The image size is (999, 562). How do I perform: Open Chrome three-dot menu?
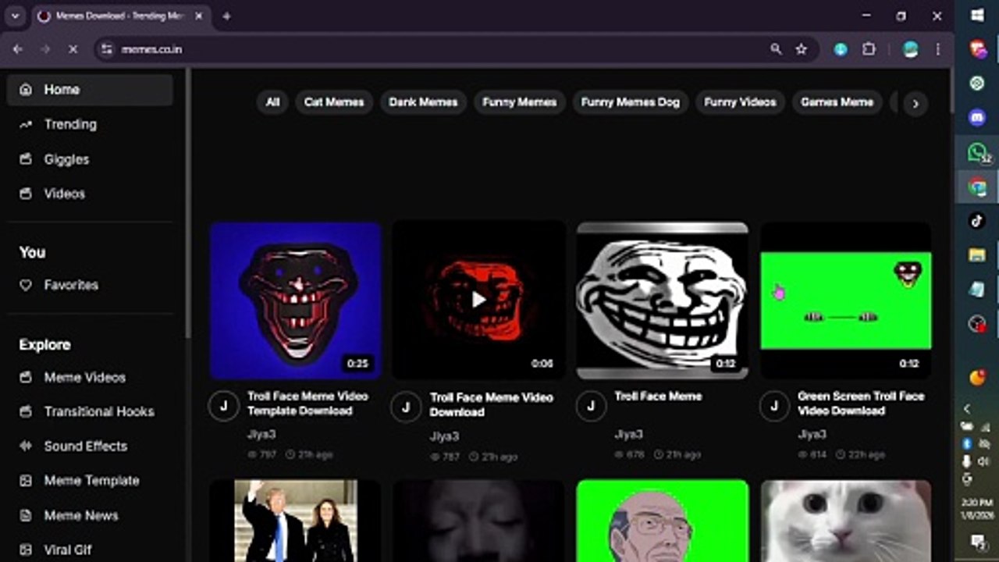[937, 49]
